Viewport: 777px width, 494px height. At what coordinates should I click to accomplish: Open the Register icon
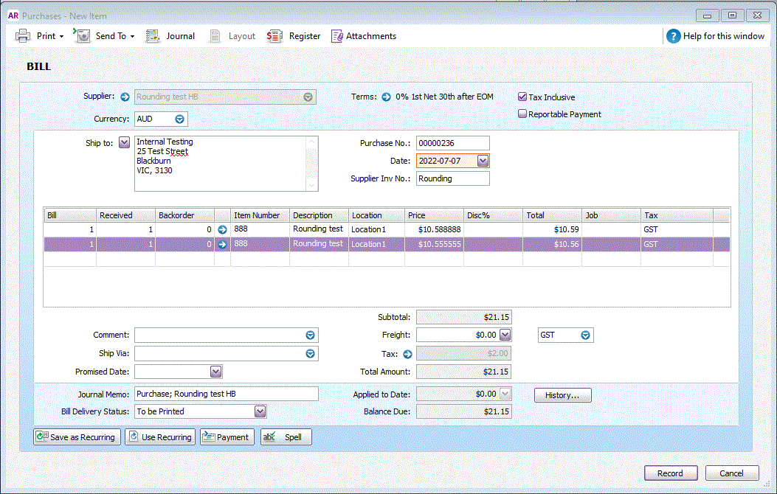274,35
